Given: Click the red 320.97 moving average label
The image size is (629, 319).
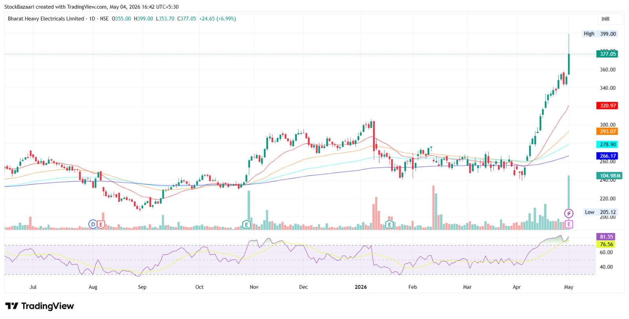Looking at the screenshot, I should (x=607, y=105).
